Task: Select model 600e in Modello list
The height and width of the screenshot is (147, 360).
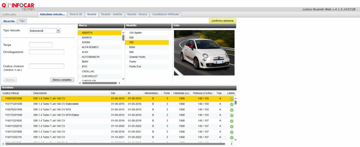Action: [147, 47]
